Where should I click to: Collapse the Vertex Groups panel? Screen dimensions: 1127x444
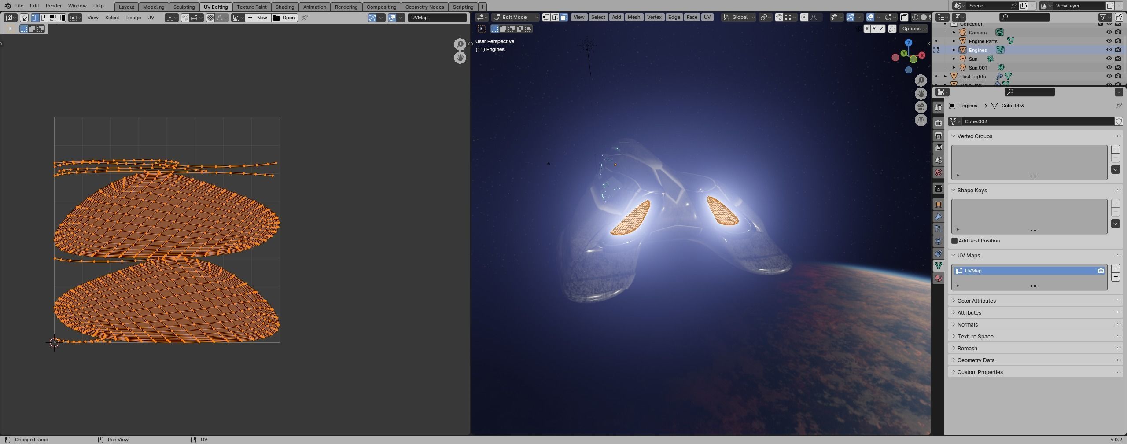(954, 136)
